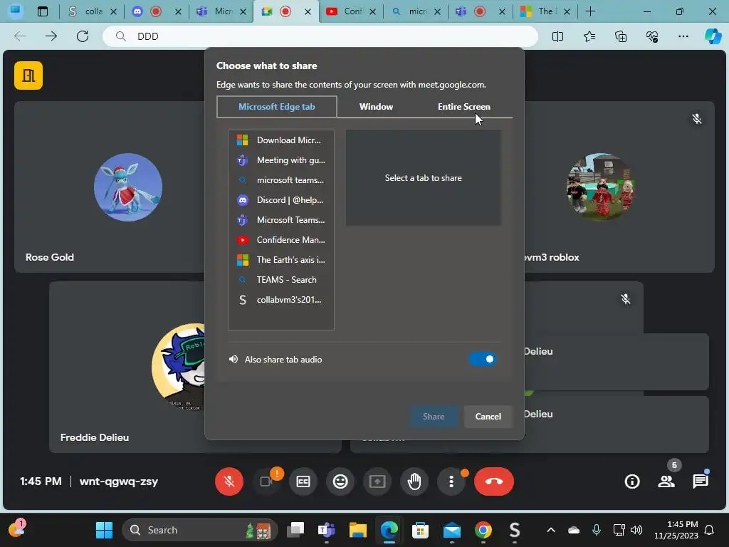
Task: Switch to the 'micr' search browser tab
Action: coord(416,11)
